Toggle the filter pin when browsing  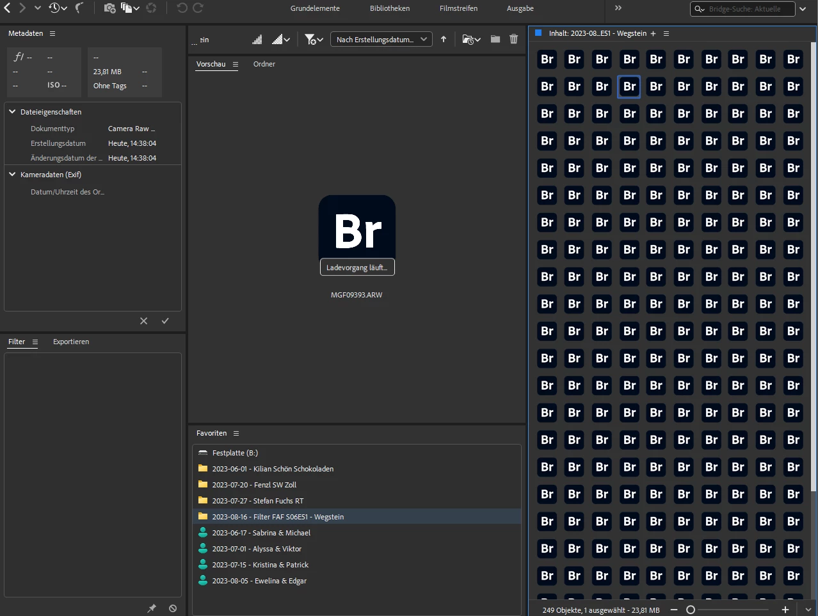pyautogui.click(x=152, y=608)
